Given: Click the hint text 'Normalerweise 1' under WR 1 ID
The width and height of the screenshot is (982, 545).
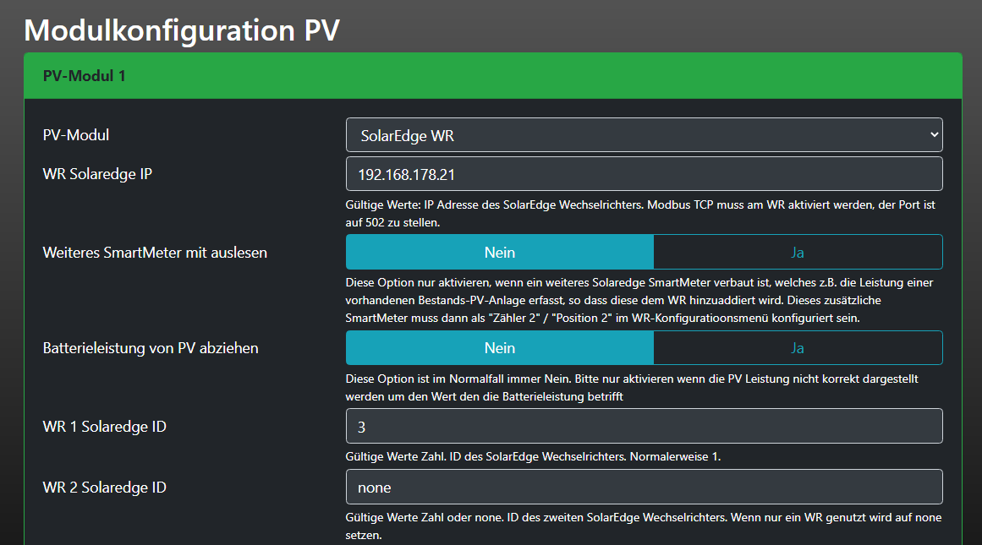Looking at the screenshot, I should click(533, 456).
